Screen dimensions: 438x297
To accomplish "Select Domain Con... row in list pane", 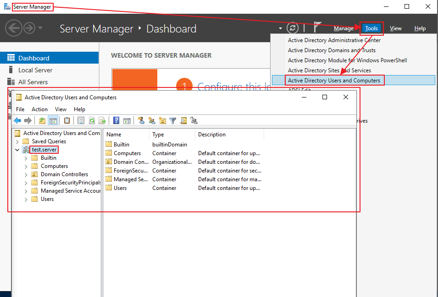I will (183, 162).
